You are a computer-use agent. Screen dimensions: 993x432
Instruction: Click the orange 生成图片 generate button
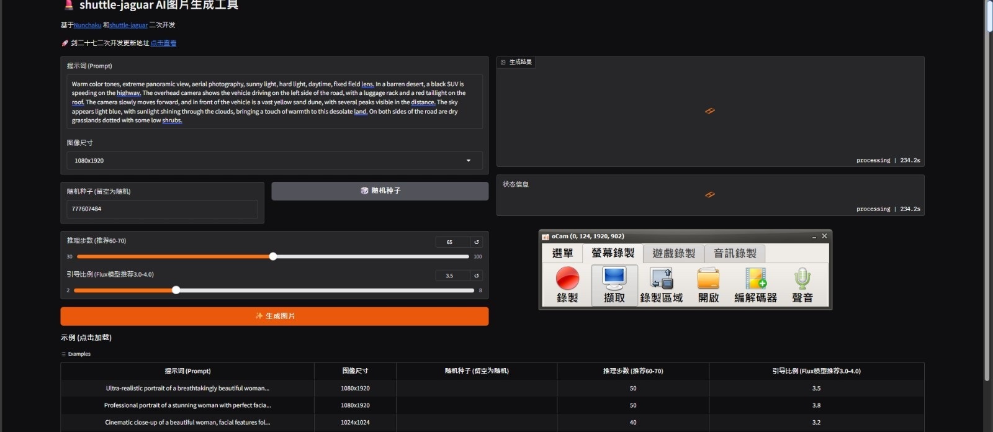(274, 317)
